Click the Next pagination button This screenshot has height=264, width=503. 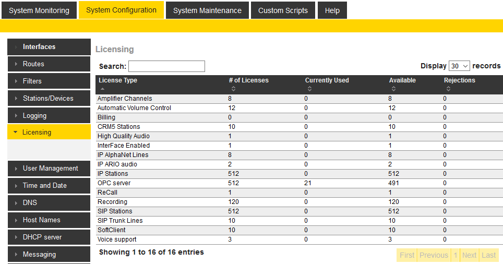coord(469,255)
